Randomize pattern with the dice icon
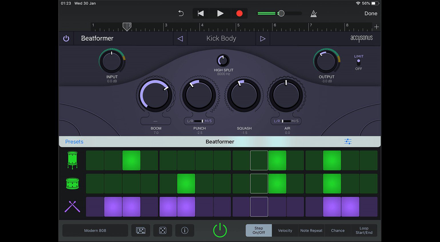 click(x=163, y=231)
